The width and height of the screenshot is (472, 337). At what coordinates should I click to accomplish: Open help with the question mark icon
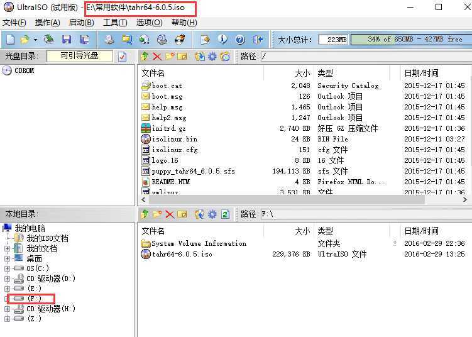(x=240, y=40)
